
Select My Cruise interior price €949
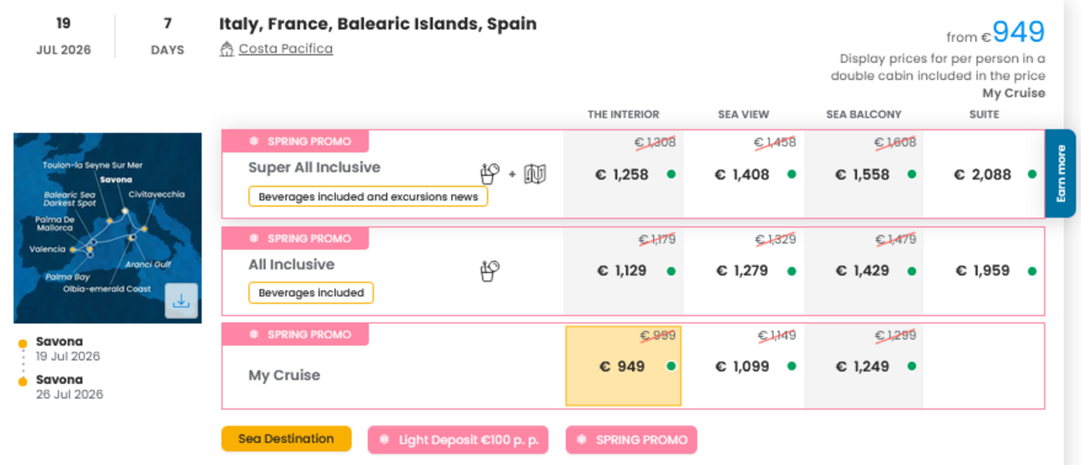622,366
